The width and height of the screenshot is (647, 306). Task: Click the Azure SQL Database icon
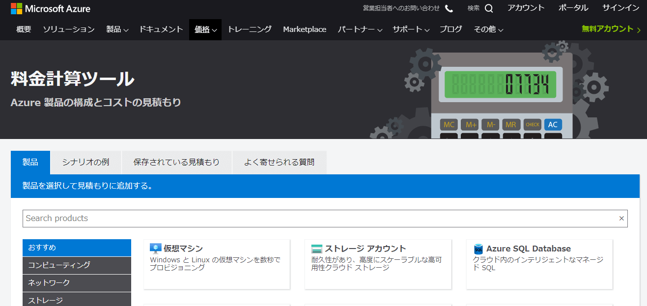(478, 249)
